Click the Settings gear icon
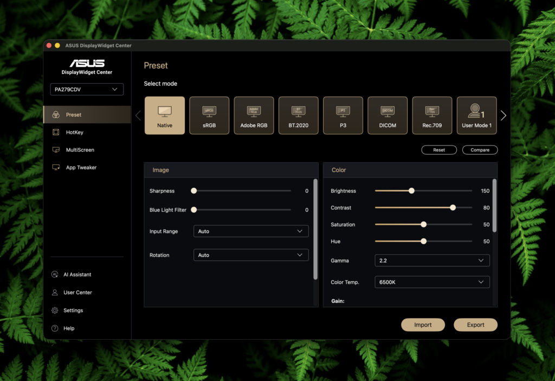555x381 pixels. 55,310
